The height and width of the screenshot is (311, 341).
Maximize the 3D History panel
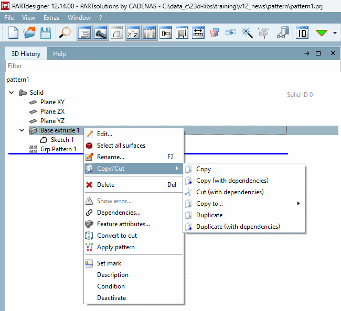click(x=318, y=53)
